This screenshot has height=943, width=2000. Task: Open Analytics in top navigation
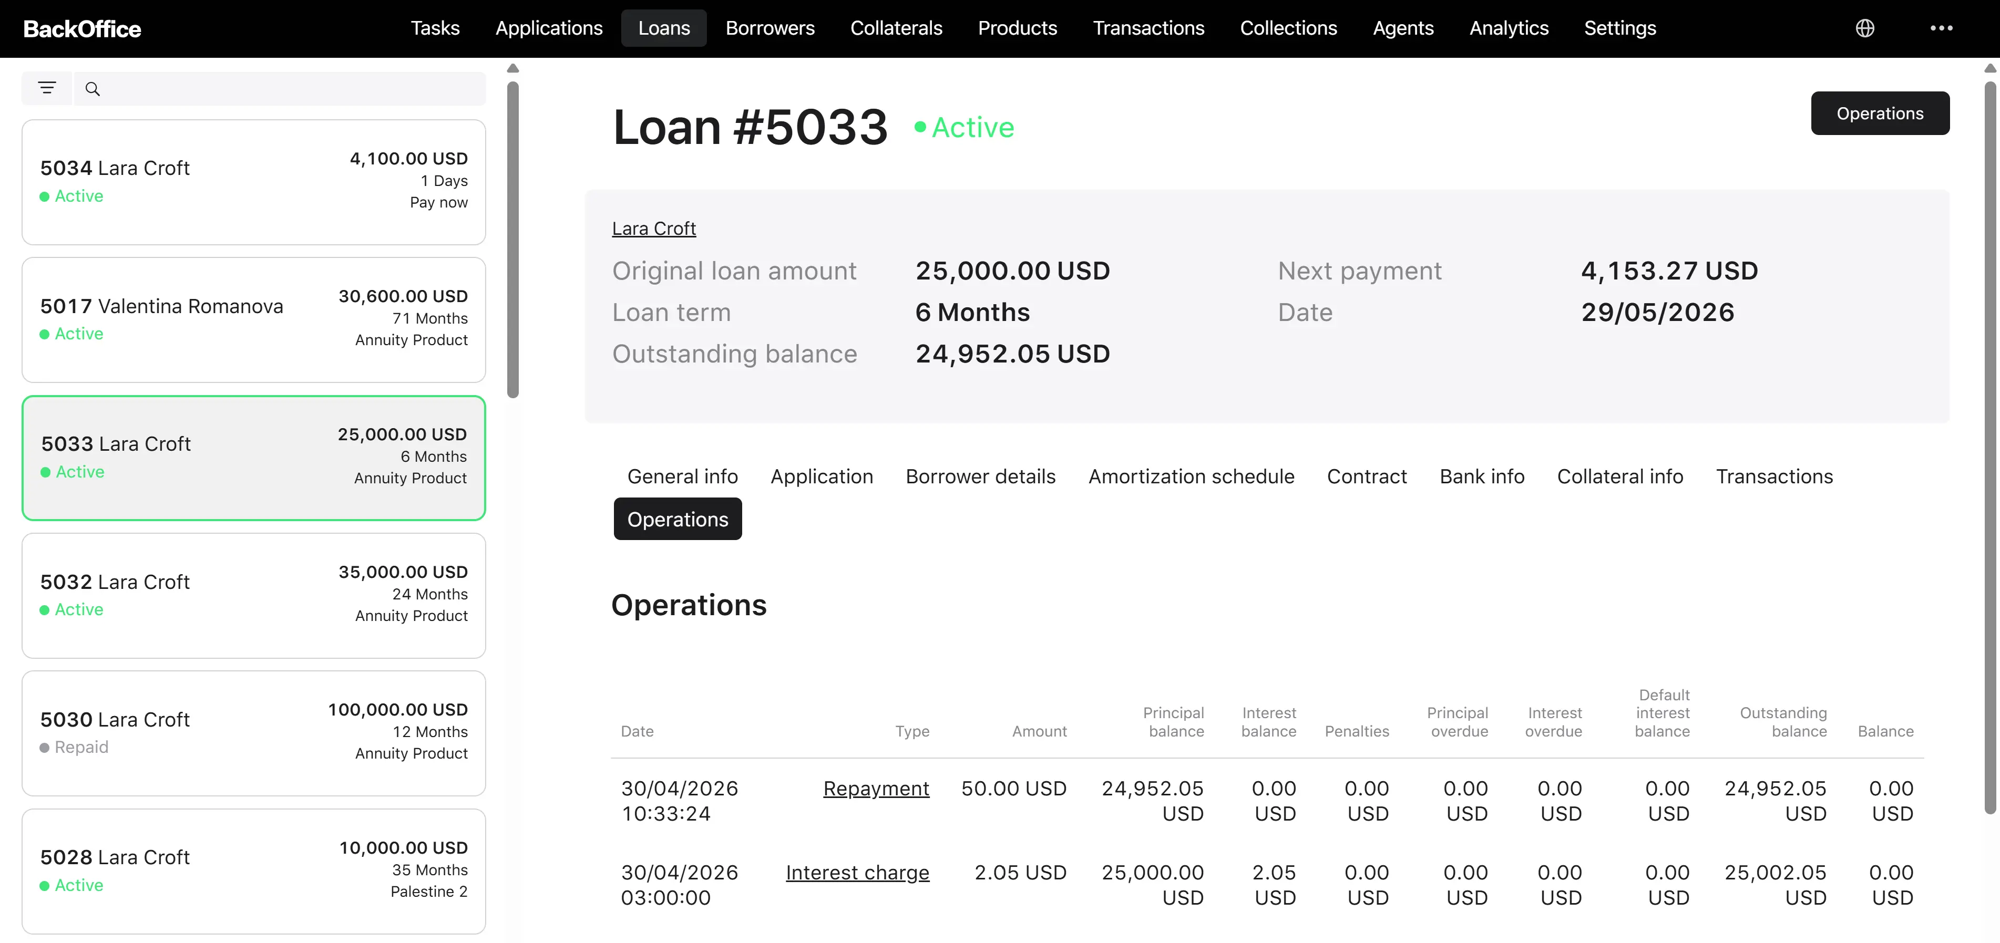[x=1509, y=28]
